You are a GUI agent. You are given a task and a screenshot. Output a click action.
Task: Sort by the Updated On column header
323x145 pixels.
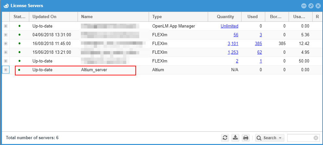[53, 17]
